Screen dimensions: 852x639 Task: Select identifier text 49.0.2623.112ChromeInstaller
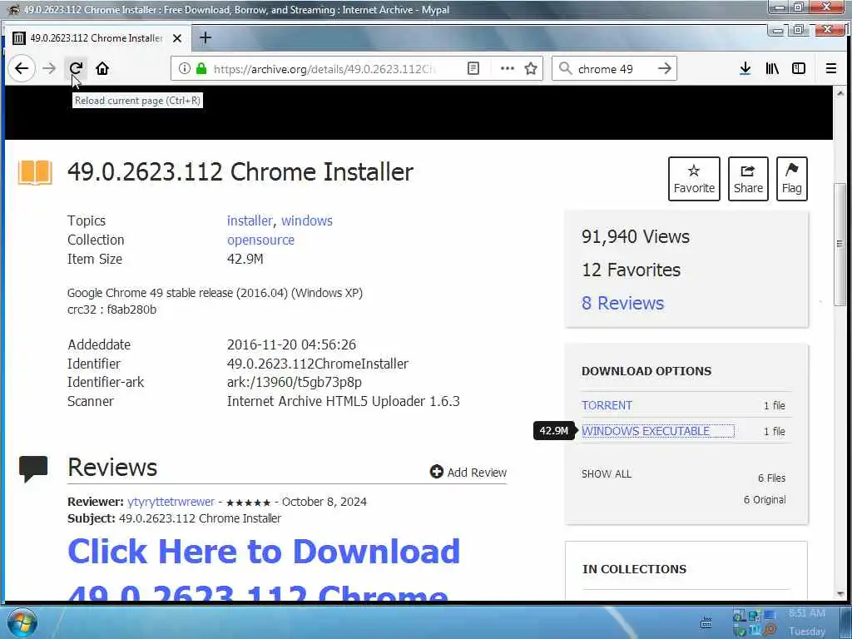click(x=317, y=364)
